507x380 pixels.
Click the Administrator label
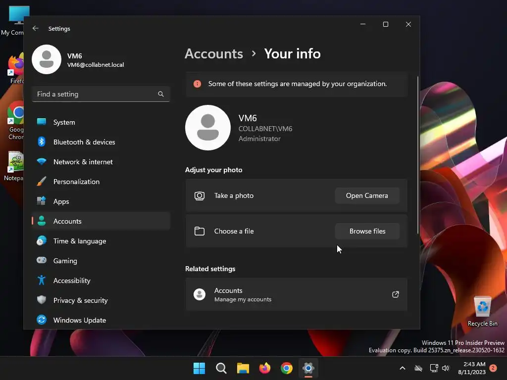[x=259, y=139]
